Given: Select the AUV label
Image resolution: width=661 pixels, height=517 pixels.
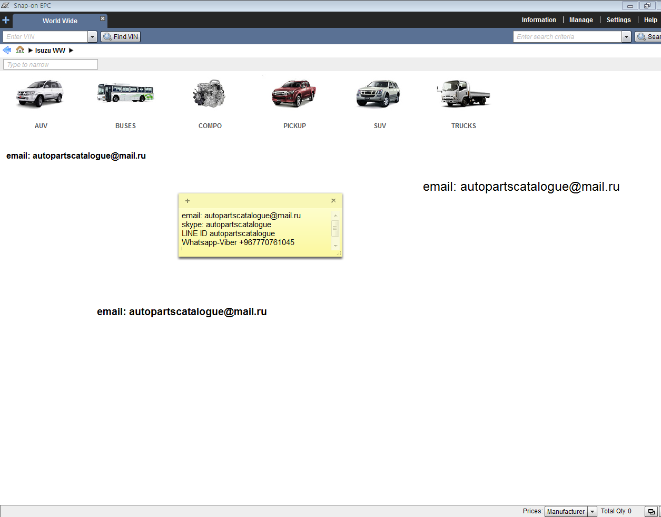Looking at the screenshot, I should 41,126.
